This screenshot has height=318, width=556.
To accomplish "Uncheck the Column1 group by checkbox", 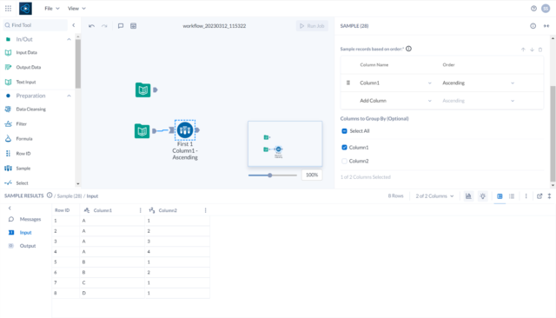I will pyautogui.click(x=344, y=147).
